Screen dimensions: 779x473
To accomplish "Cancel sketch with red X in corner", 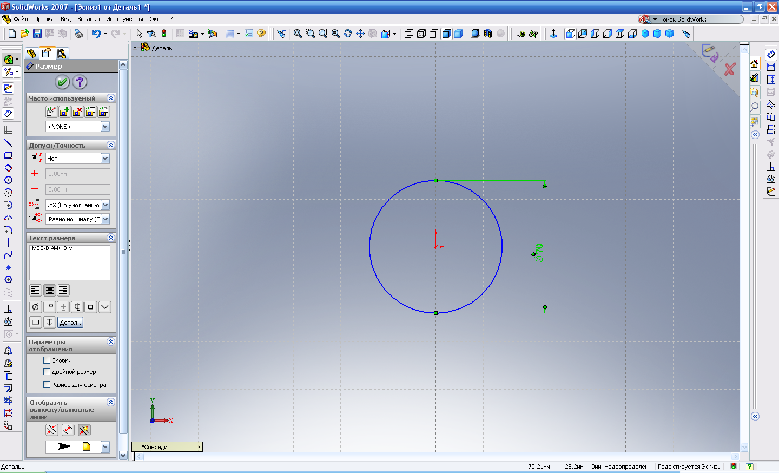I will (729, 69).
